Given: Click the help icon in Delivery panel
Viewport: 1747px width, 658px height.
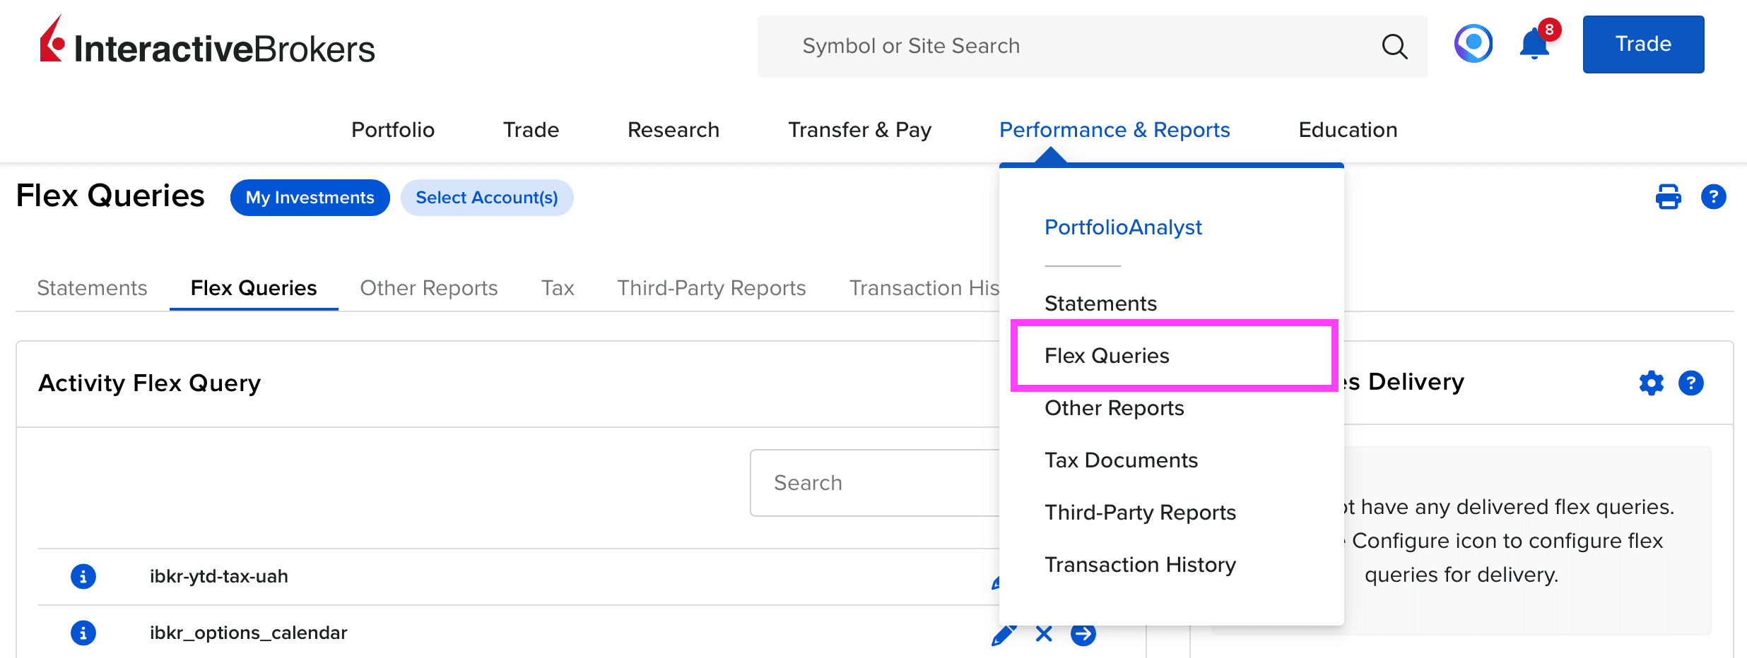Looking at the screenshot, I should pyautogui.click(x=1691, y=383).
